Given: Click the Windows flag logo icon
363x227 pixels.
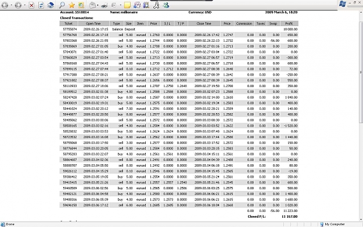Looking at the screenshot, I should click(x=343, y=3).
